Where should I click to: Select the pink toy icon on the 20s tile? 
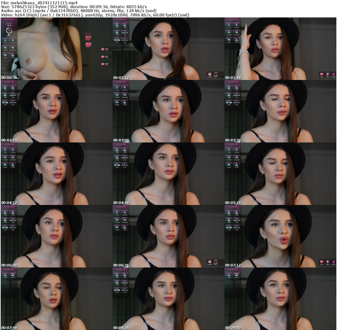click(x=13, y=54)
